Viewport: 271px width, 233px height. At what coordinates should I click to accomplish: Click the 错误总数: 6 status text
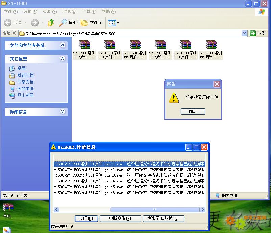pos(62,227)
